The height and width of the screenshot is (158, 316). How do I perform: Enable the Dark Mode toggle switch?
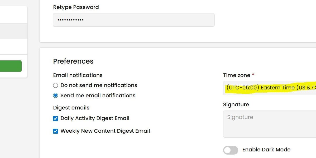231,150
